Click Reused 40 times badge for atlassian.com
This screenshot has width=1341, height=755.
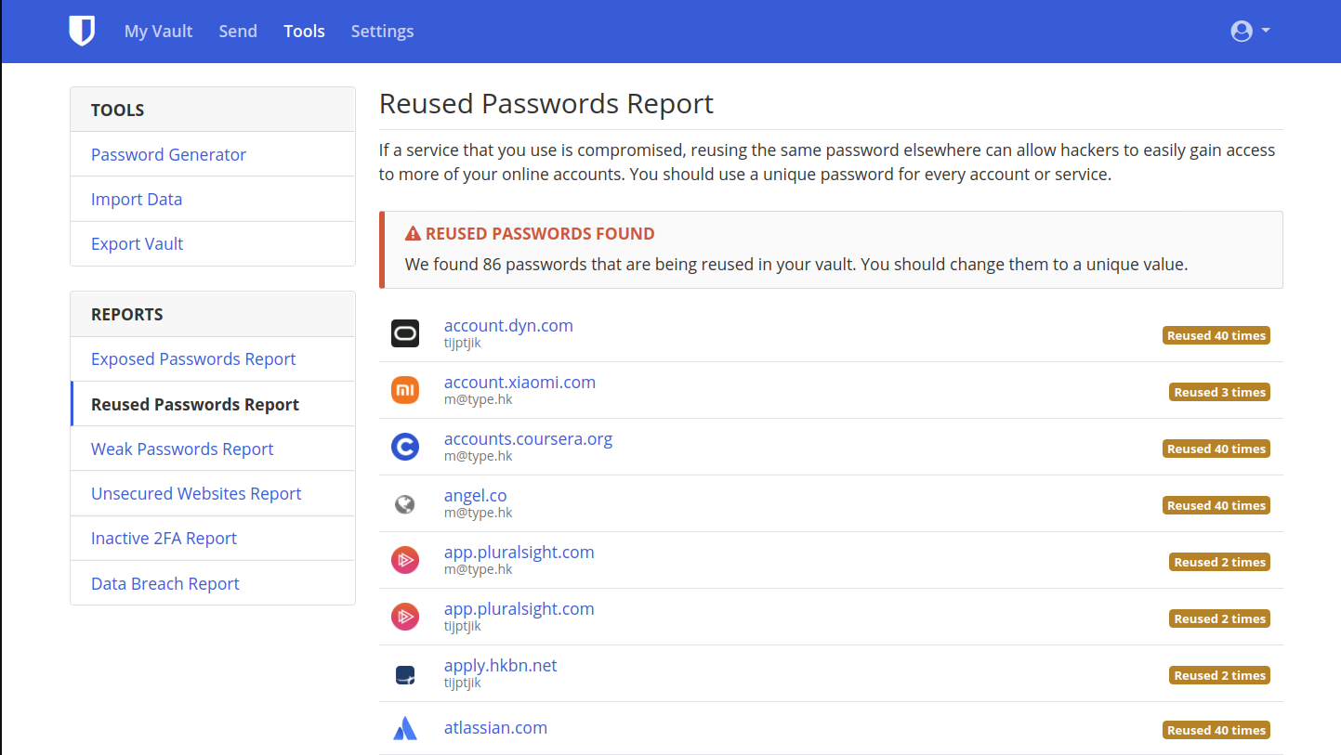[1216, 730]
